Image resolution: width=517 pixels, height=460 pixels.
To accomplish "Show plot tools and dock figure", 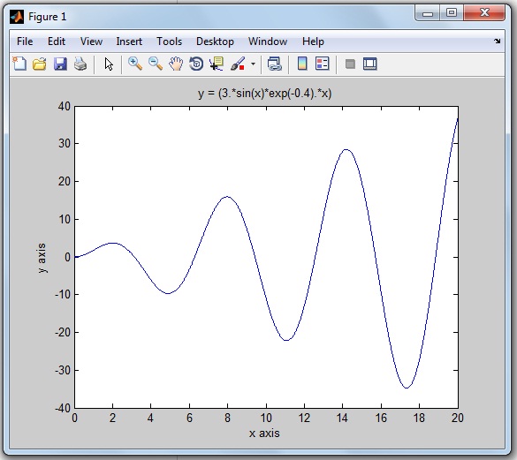I will [370, 64].
